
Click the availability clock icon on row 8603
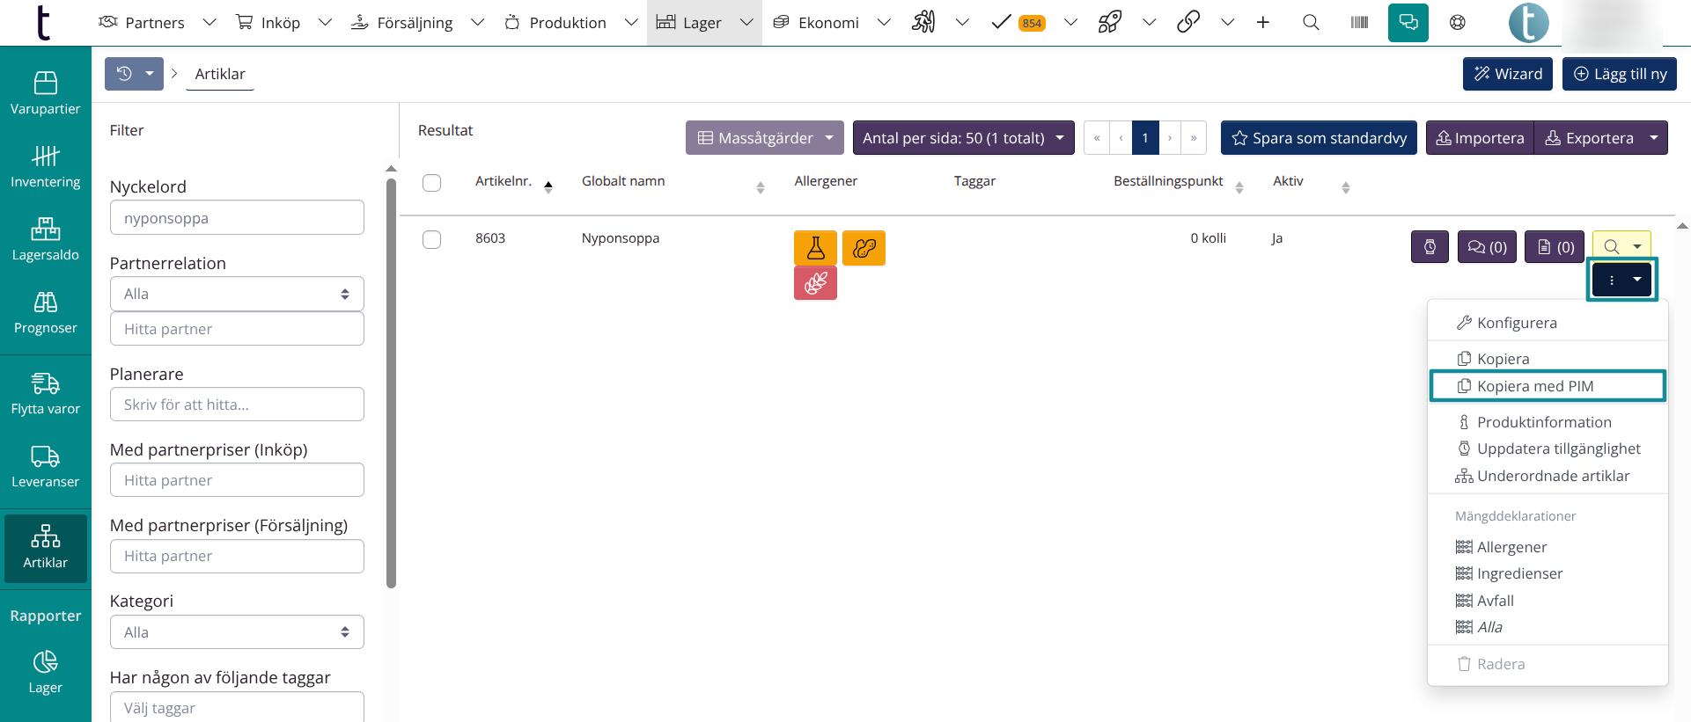click(x=1430, y=247)
